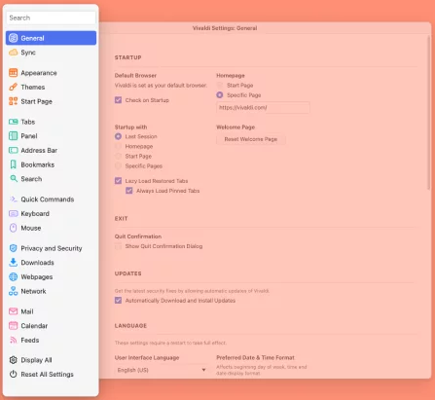Click Display All label in sidebar

(x=36, y=360)
